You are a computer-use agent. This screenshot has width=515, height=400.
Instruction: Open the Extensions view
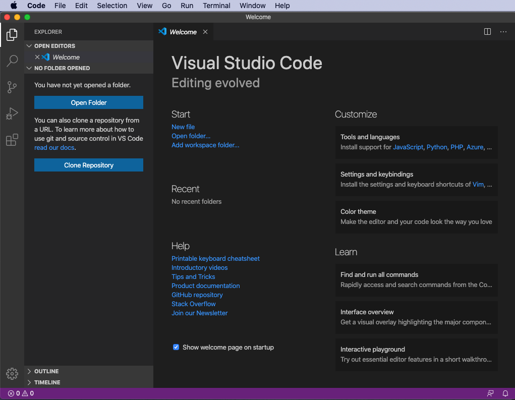coord(12,140)
